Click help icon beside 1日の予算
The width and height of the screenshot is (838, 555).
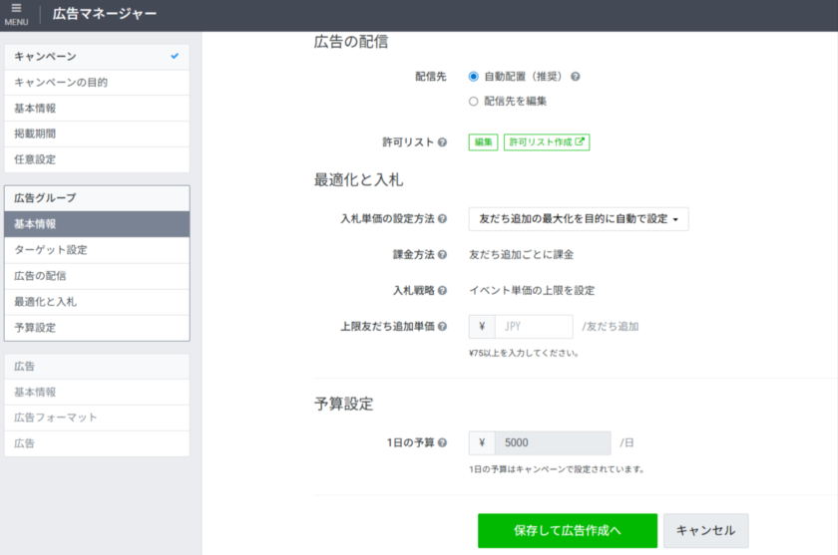click(x=442, y=443)
